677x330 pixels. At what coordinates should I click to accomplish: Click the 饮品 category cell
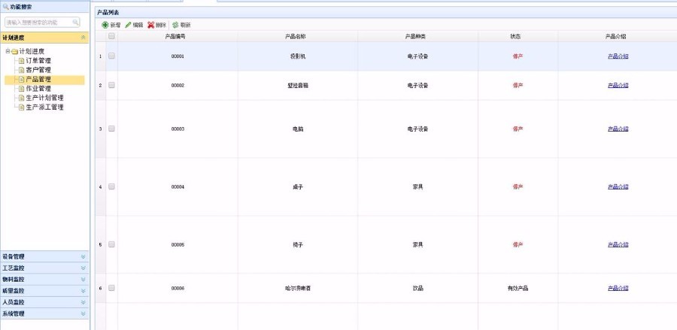pos(417,288)
